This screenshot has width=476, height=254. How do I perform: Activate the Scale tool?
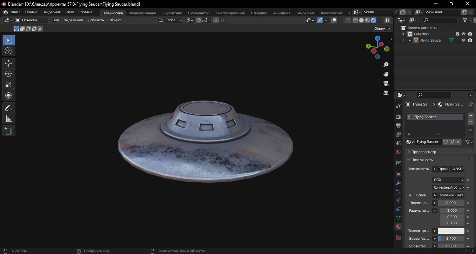click(x=8, y=85)
